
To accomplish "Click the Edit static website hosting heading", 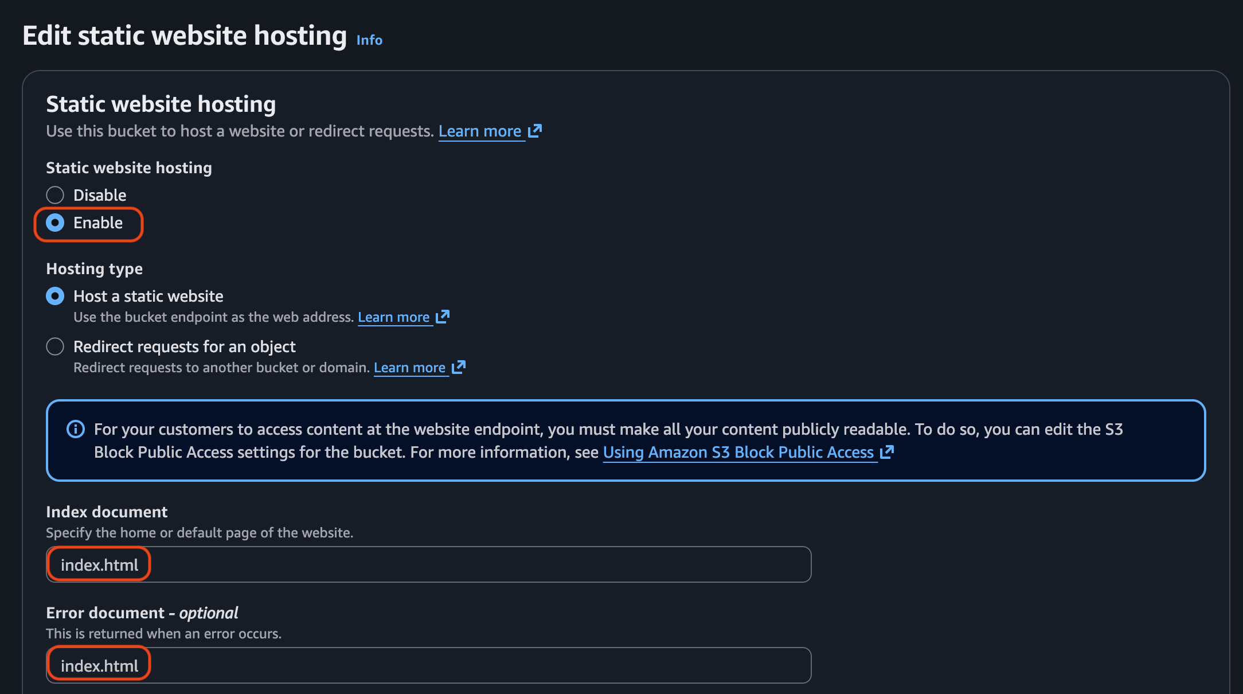I will [185, 36].
